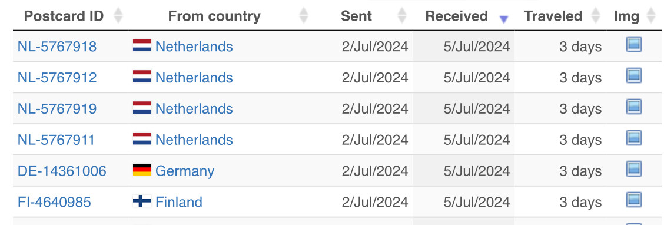Open image icon for postcard NL-5767912

[x=633, y=76]
